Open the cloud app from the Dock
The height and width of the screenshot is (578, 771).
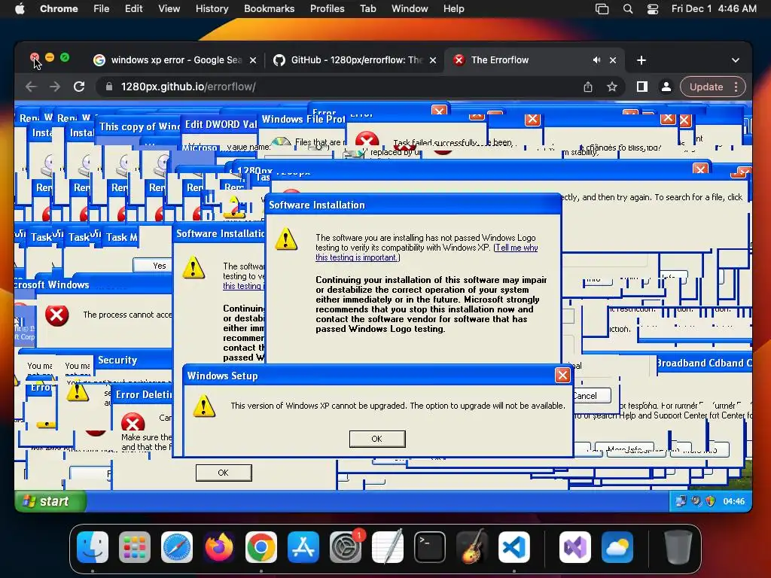(617, 547)
